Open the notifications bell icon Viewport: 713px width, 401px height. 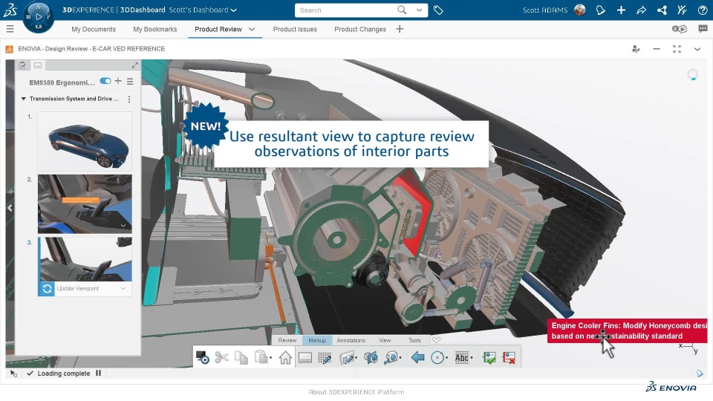point(601,10)
